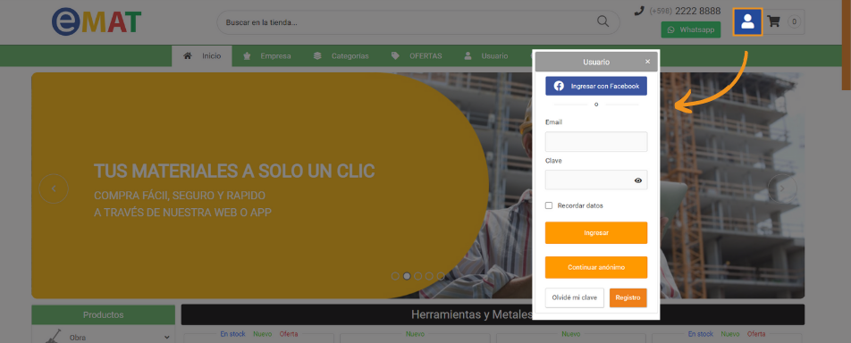Open the OFERTAS menu item
Screen dimensions: 851x343
click(x=417, y=56)
